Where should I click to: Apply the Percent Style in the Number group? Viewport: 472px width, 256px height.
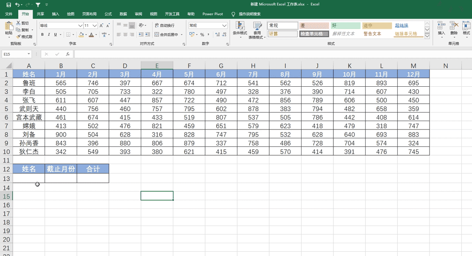pyautogui.click(x=201, y=34)
